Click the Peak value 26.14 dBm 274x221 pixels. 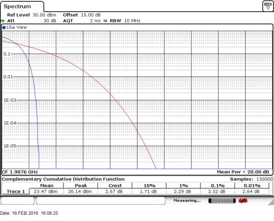click(x=80, y=191)
